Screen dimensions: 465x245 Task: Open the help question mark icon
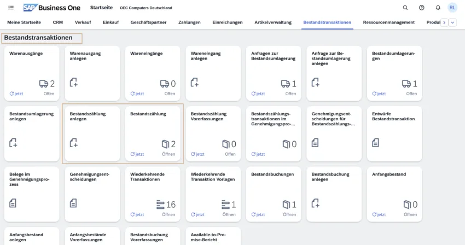click(421, 8)
